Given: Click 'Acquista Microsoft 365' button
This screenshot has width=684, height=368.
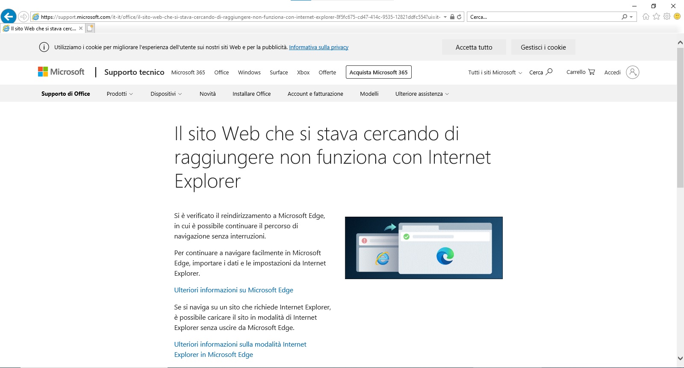Looking at the screenshot, I should (378, 72).
